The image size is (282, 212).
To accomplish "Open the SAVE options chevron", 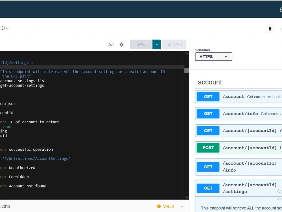I will [157, 44].
